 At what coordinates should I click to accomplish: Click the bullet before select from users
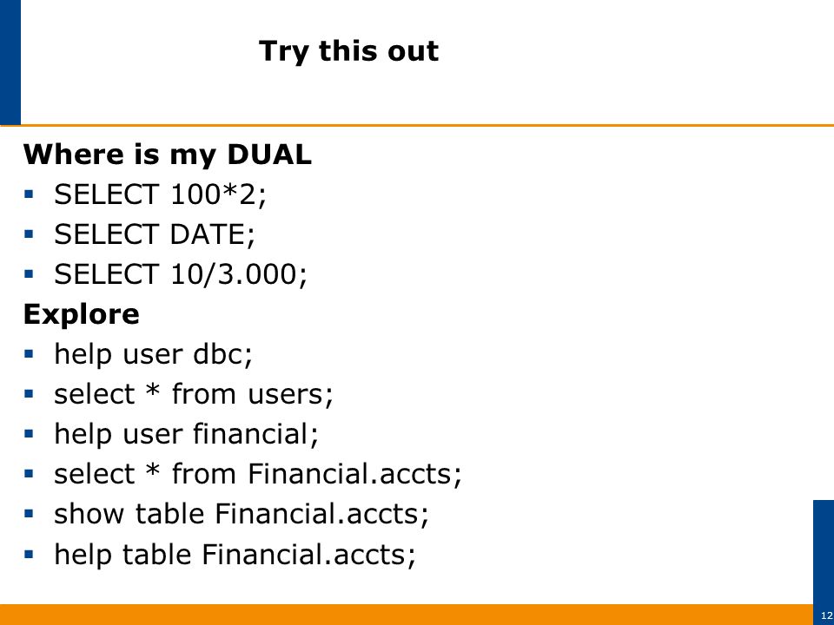click(29, 394)
